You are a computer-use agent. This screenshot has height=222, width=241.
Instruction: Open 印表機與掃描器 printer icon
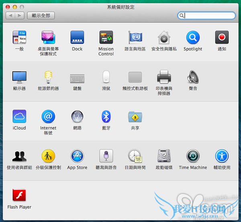[164, 77]
